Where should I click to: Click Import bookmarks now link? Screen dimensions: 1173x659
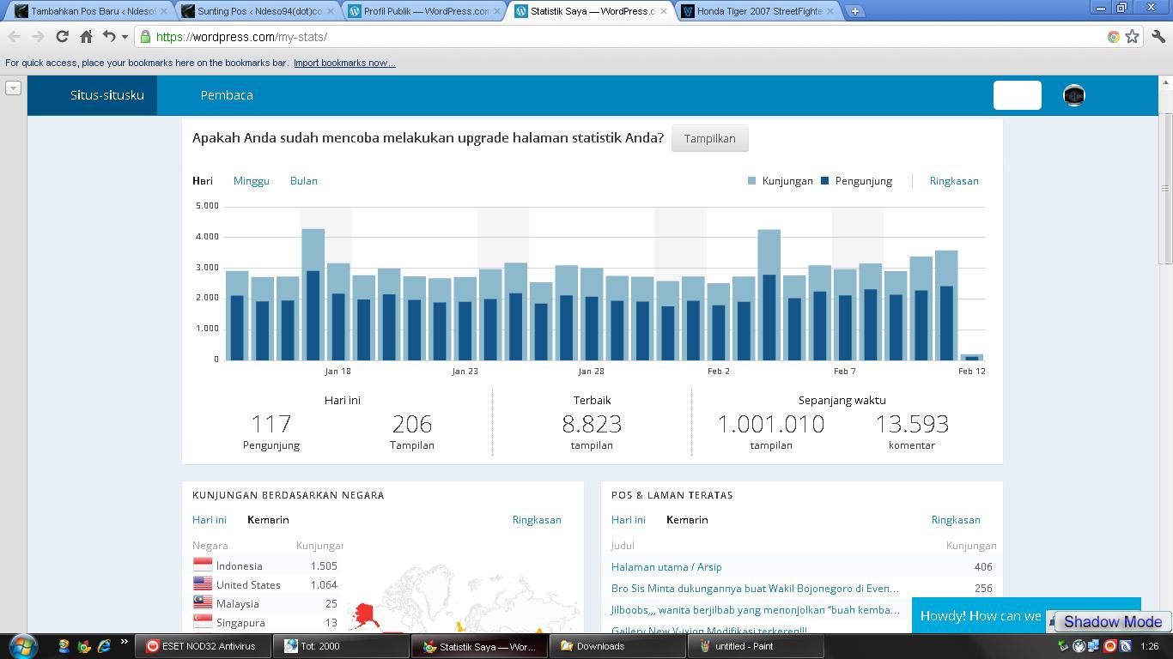point(344,63)
